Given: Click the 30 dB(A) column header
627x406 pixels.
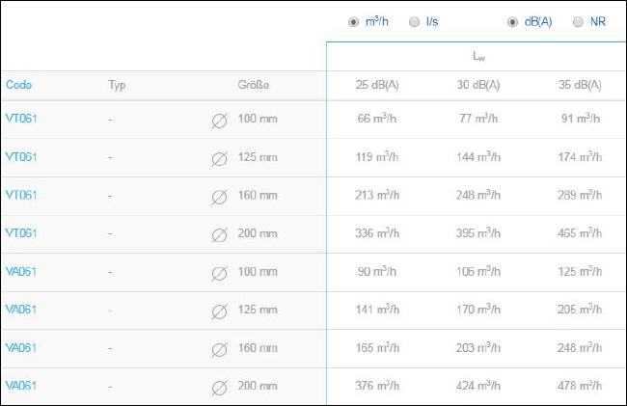Looking at the screenshot, I should [478, 85].
